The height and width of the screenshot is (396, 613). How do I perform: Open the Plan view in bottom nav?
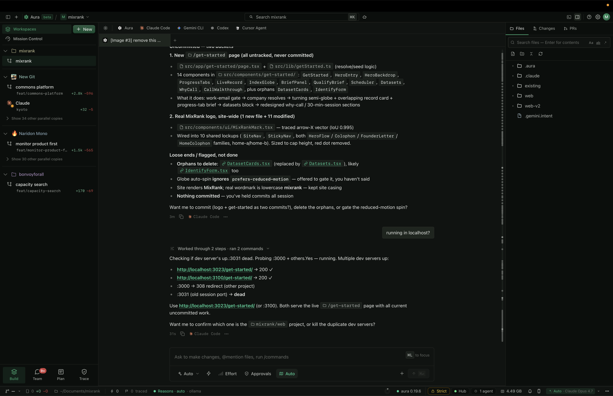(x=61, y=375)
